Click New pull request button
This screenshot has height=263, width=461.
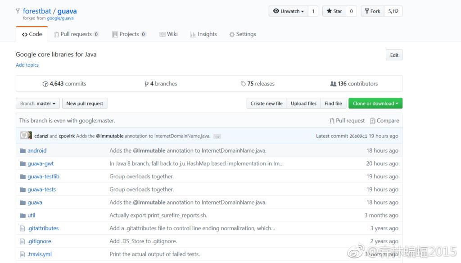(x=85, y=104)
